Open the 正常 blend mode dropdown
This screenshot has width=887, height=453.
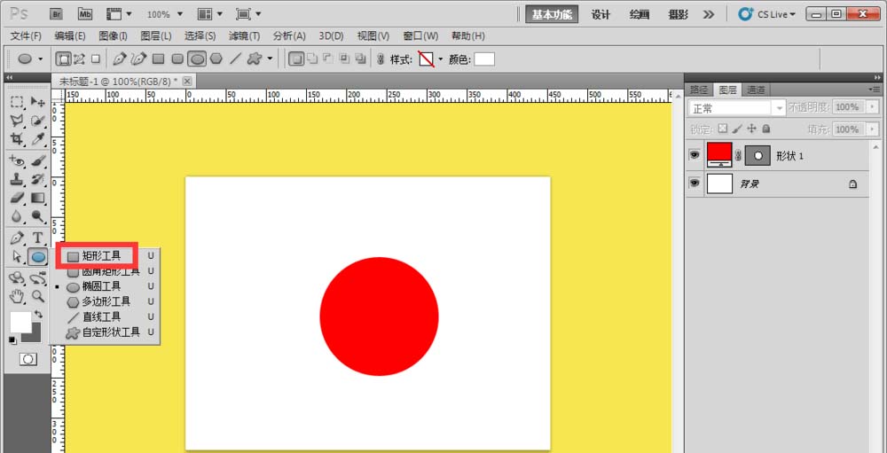coord(737,107)
